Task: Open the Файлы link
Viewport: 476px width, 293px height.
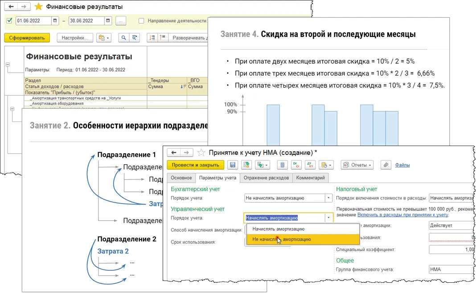Action: point(402,165)
